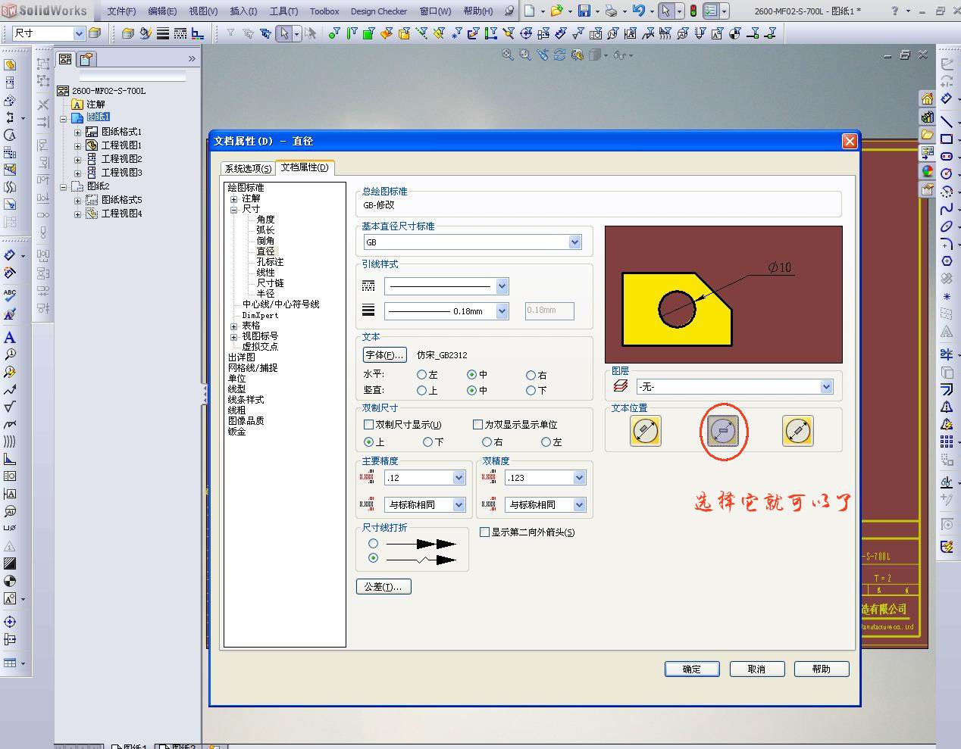
Task: Select vertical 上 radio button
Action: coord(421,391)
